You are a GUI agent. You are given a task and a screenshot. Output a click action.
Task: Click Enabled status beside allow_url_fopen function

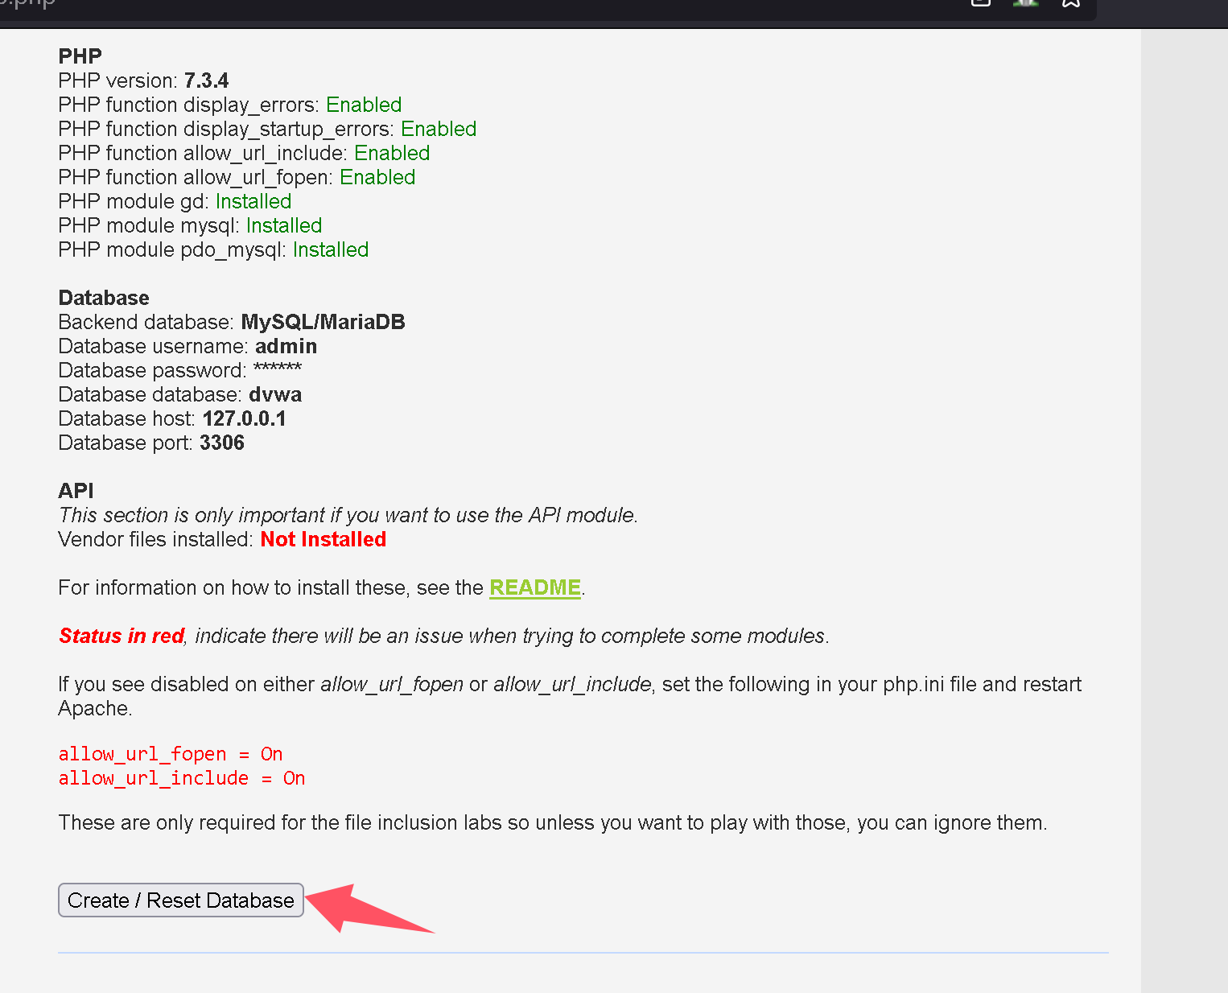tap(377, 177)
